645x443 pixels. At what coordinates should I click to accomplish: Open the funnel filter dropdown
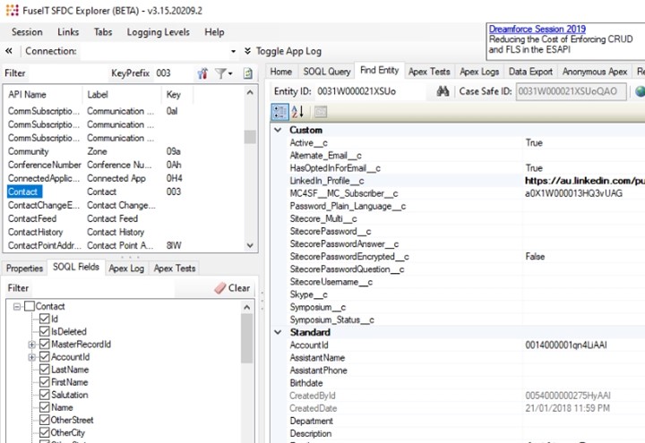tap(223, 73)
